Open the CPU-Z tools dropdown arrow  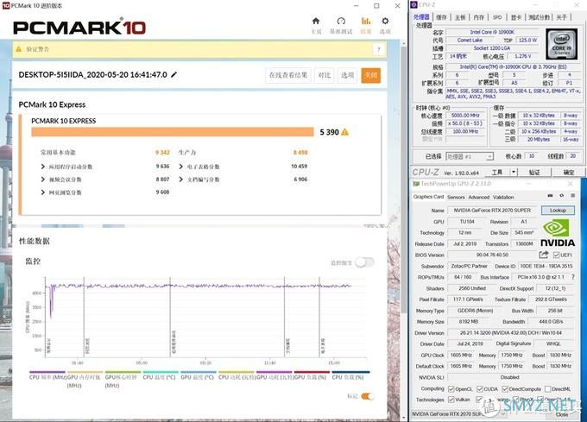pyautogui.click(x=514, y=172)
